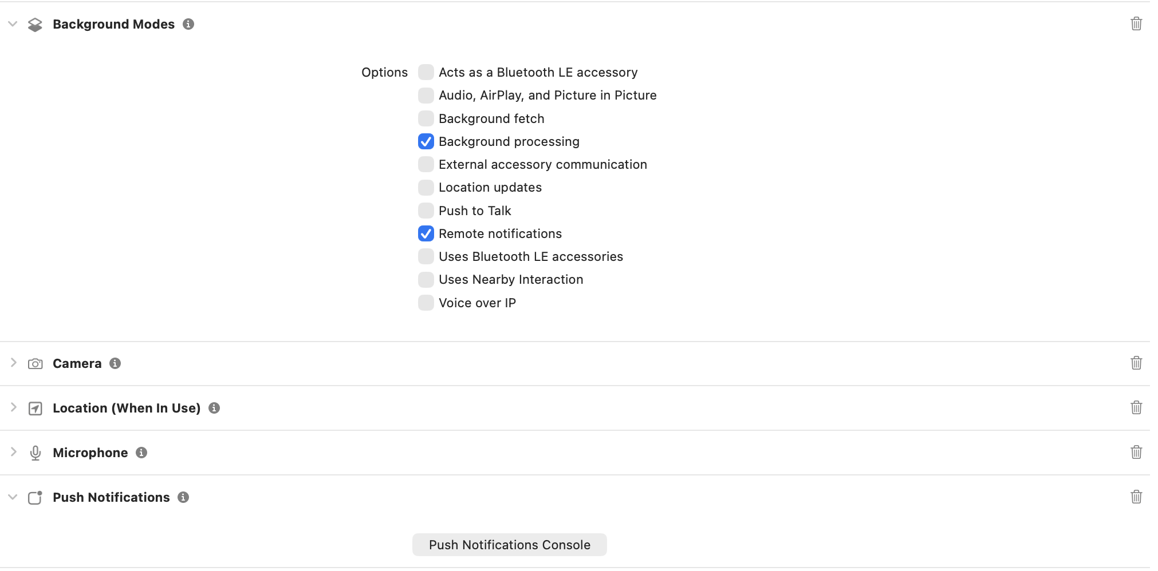Click the Microphone info icon

coord(141,452)
